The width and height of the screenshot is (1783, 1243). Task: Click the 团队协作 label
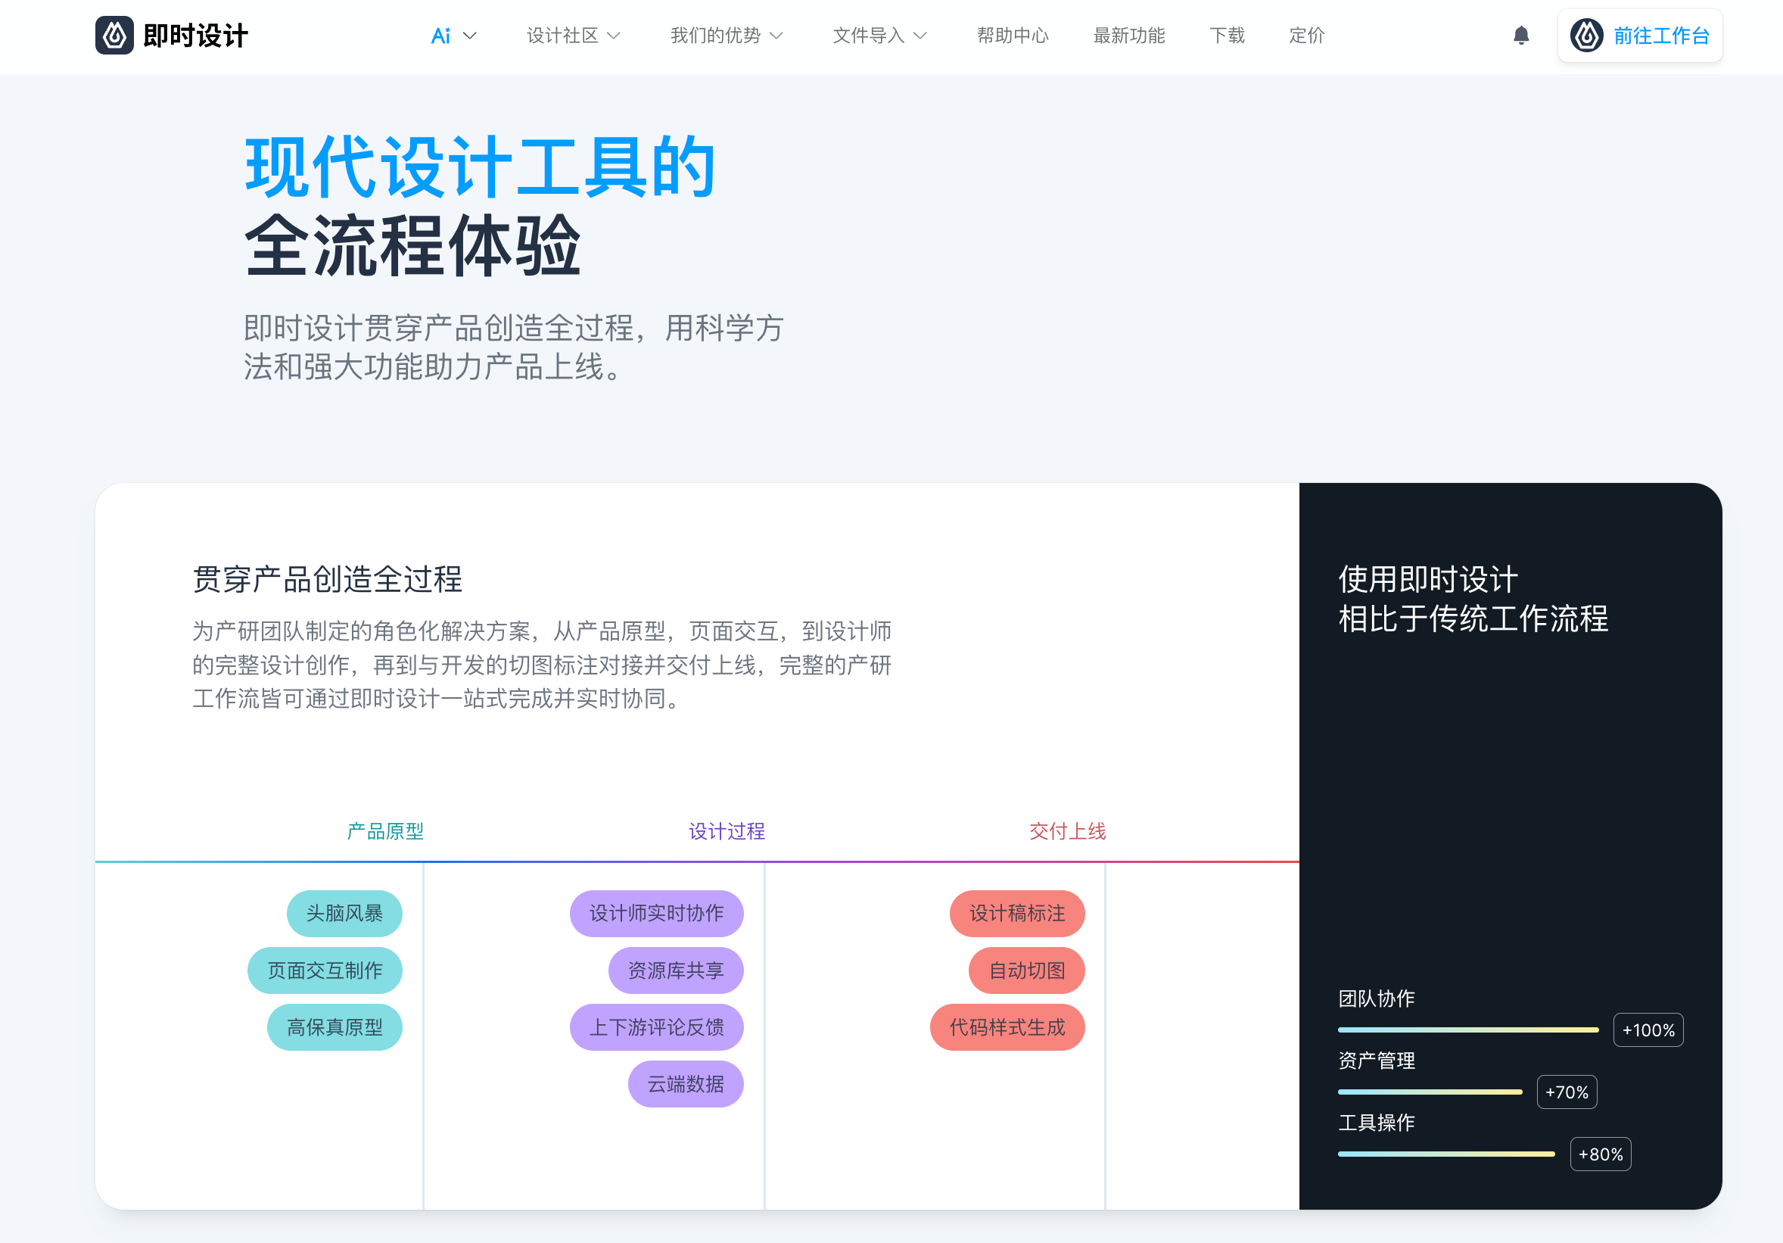[x=1377, y=998]
